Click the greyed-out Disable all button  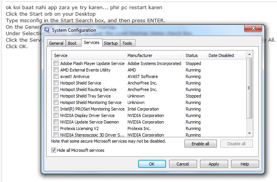[236, 144]
